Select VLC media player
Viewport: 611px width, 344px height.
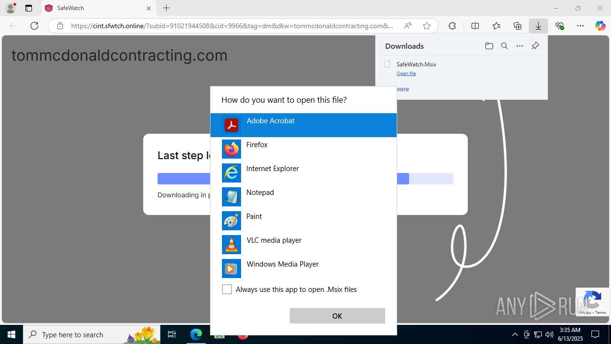[x=304, y=245]
